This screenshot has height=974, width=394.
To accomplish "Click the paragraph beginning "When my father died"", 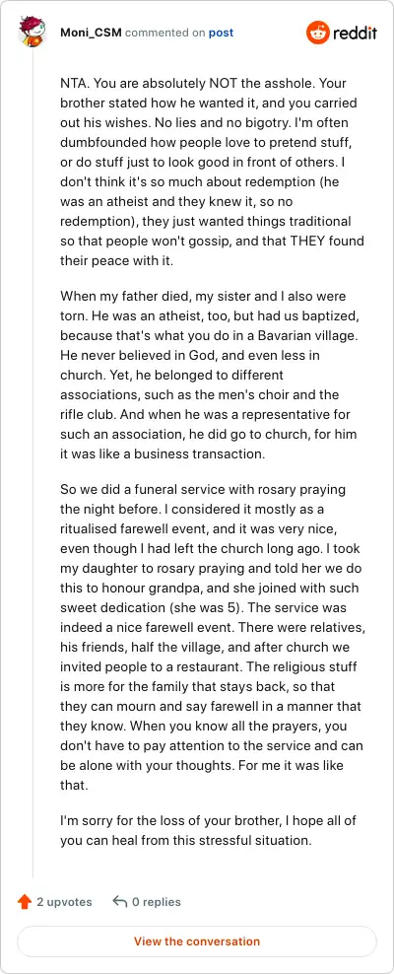I will coord(209,375).
